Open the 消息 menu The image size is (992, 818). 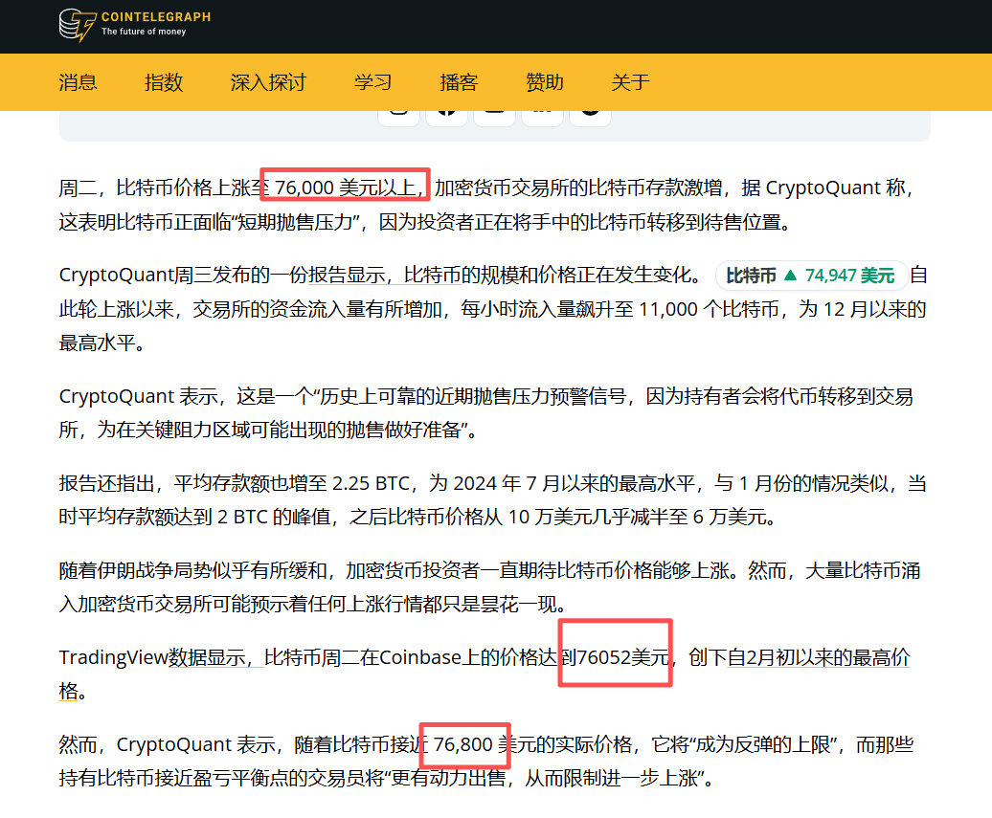click(78, 82)
